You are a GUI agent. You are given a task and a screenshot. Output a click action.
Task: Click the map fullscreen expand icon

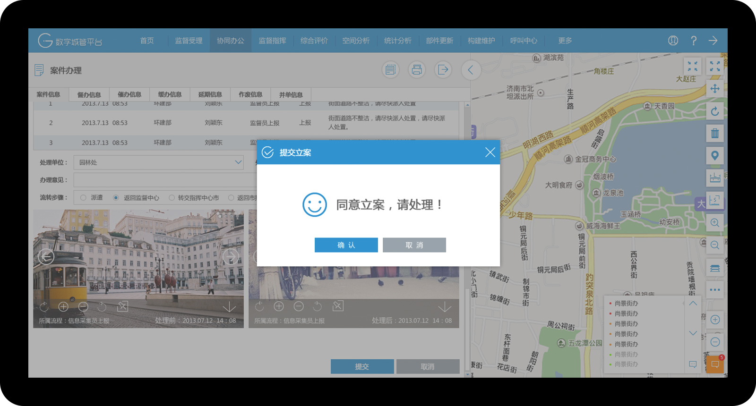click(715, 66)
